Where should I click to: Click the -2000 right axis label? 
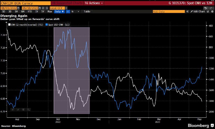pos(211,111)
